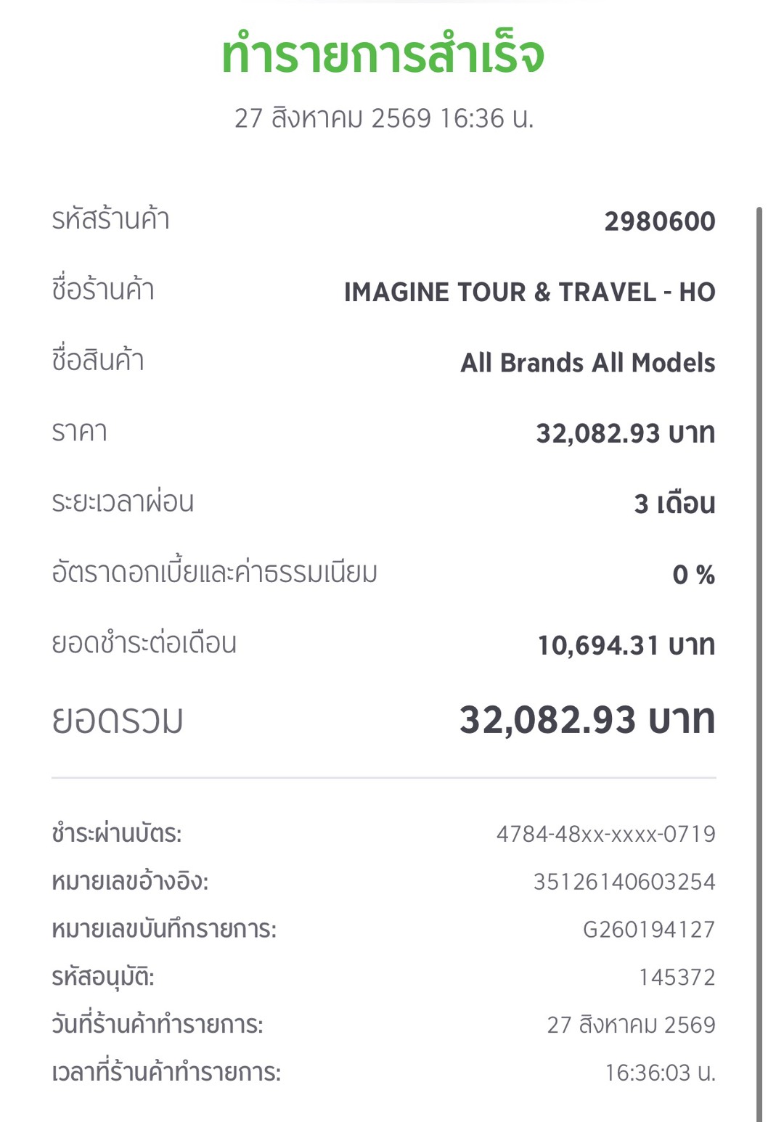The height and width of the screenshot is (1122, 768).
Task: Click the price value next to ราคา
Action: point(626,433)
